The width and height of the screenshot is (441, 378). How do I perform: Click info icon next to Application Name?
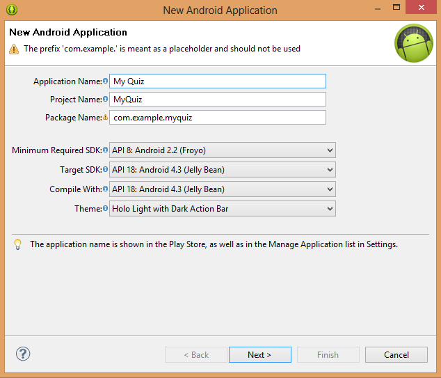(x=105, y=81)
